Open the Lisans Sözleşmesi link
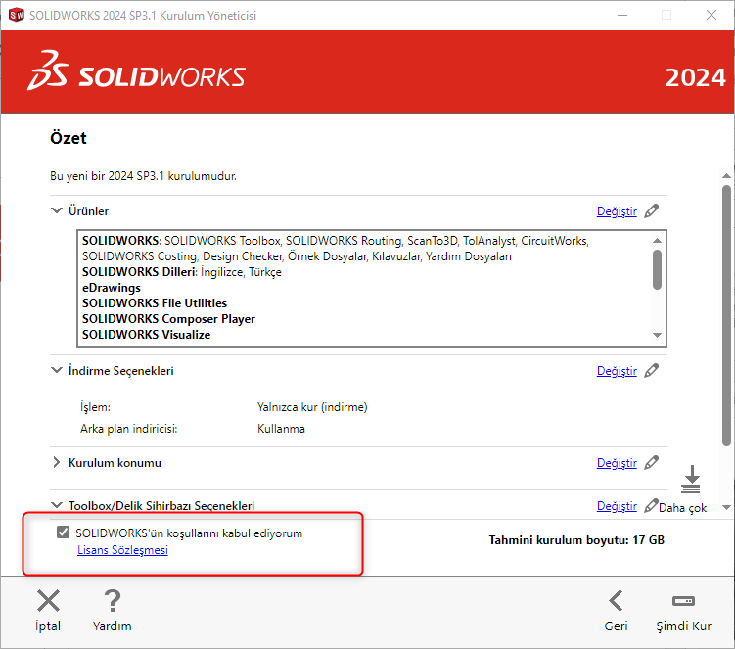 point(122,550)
